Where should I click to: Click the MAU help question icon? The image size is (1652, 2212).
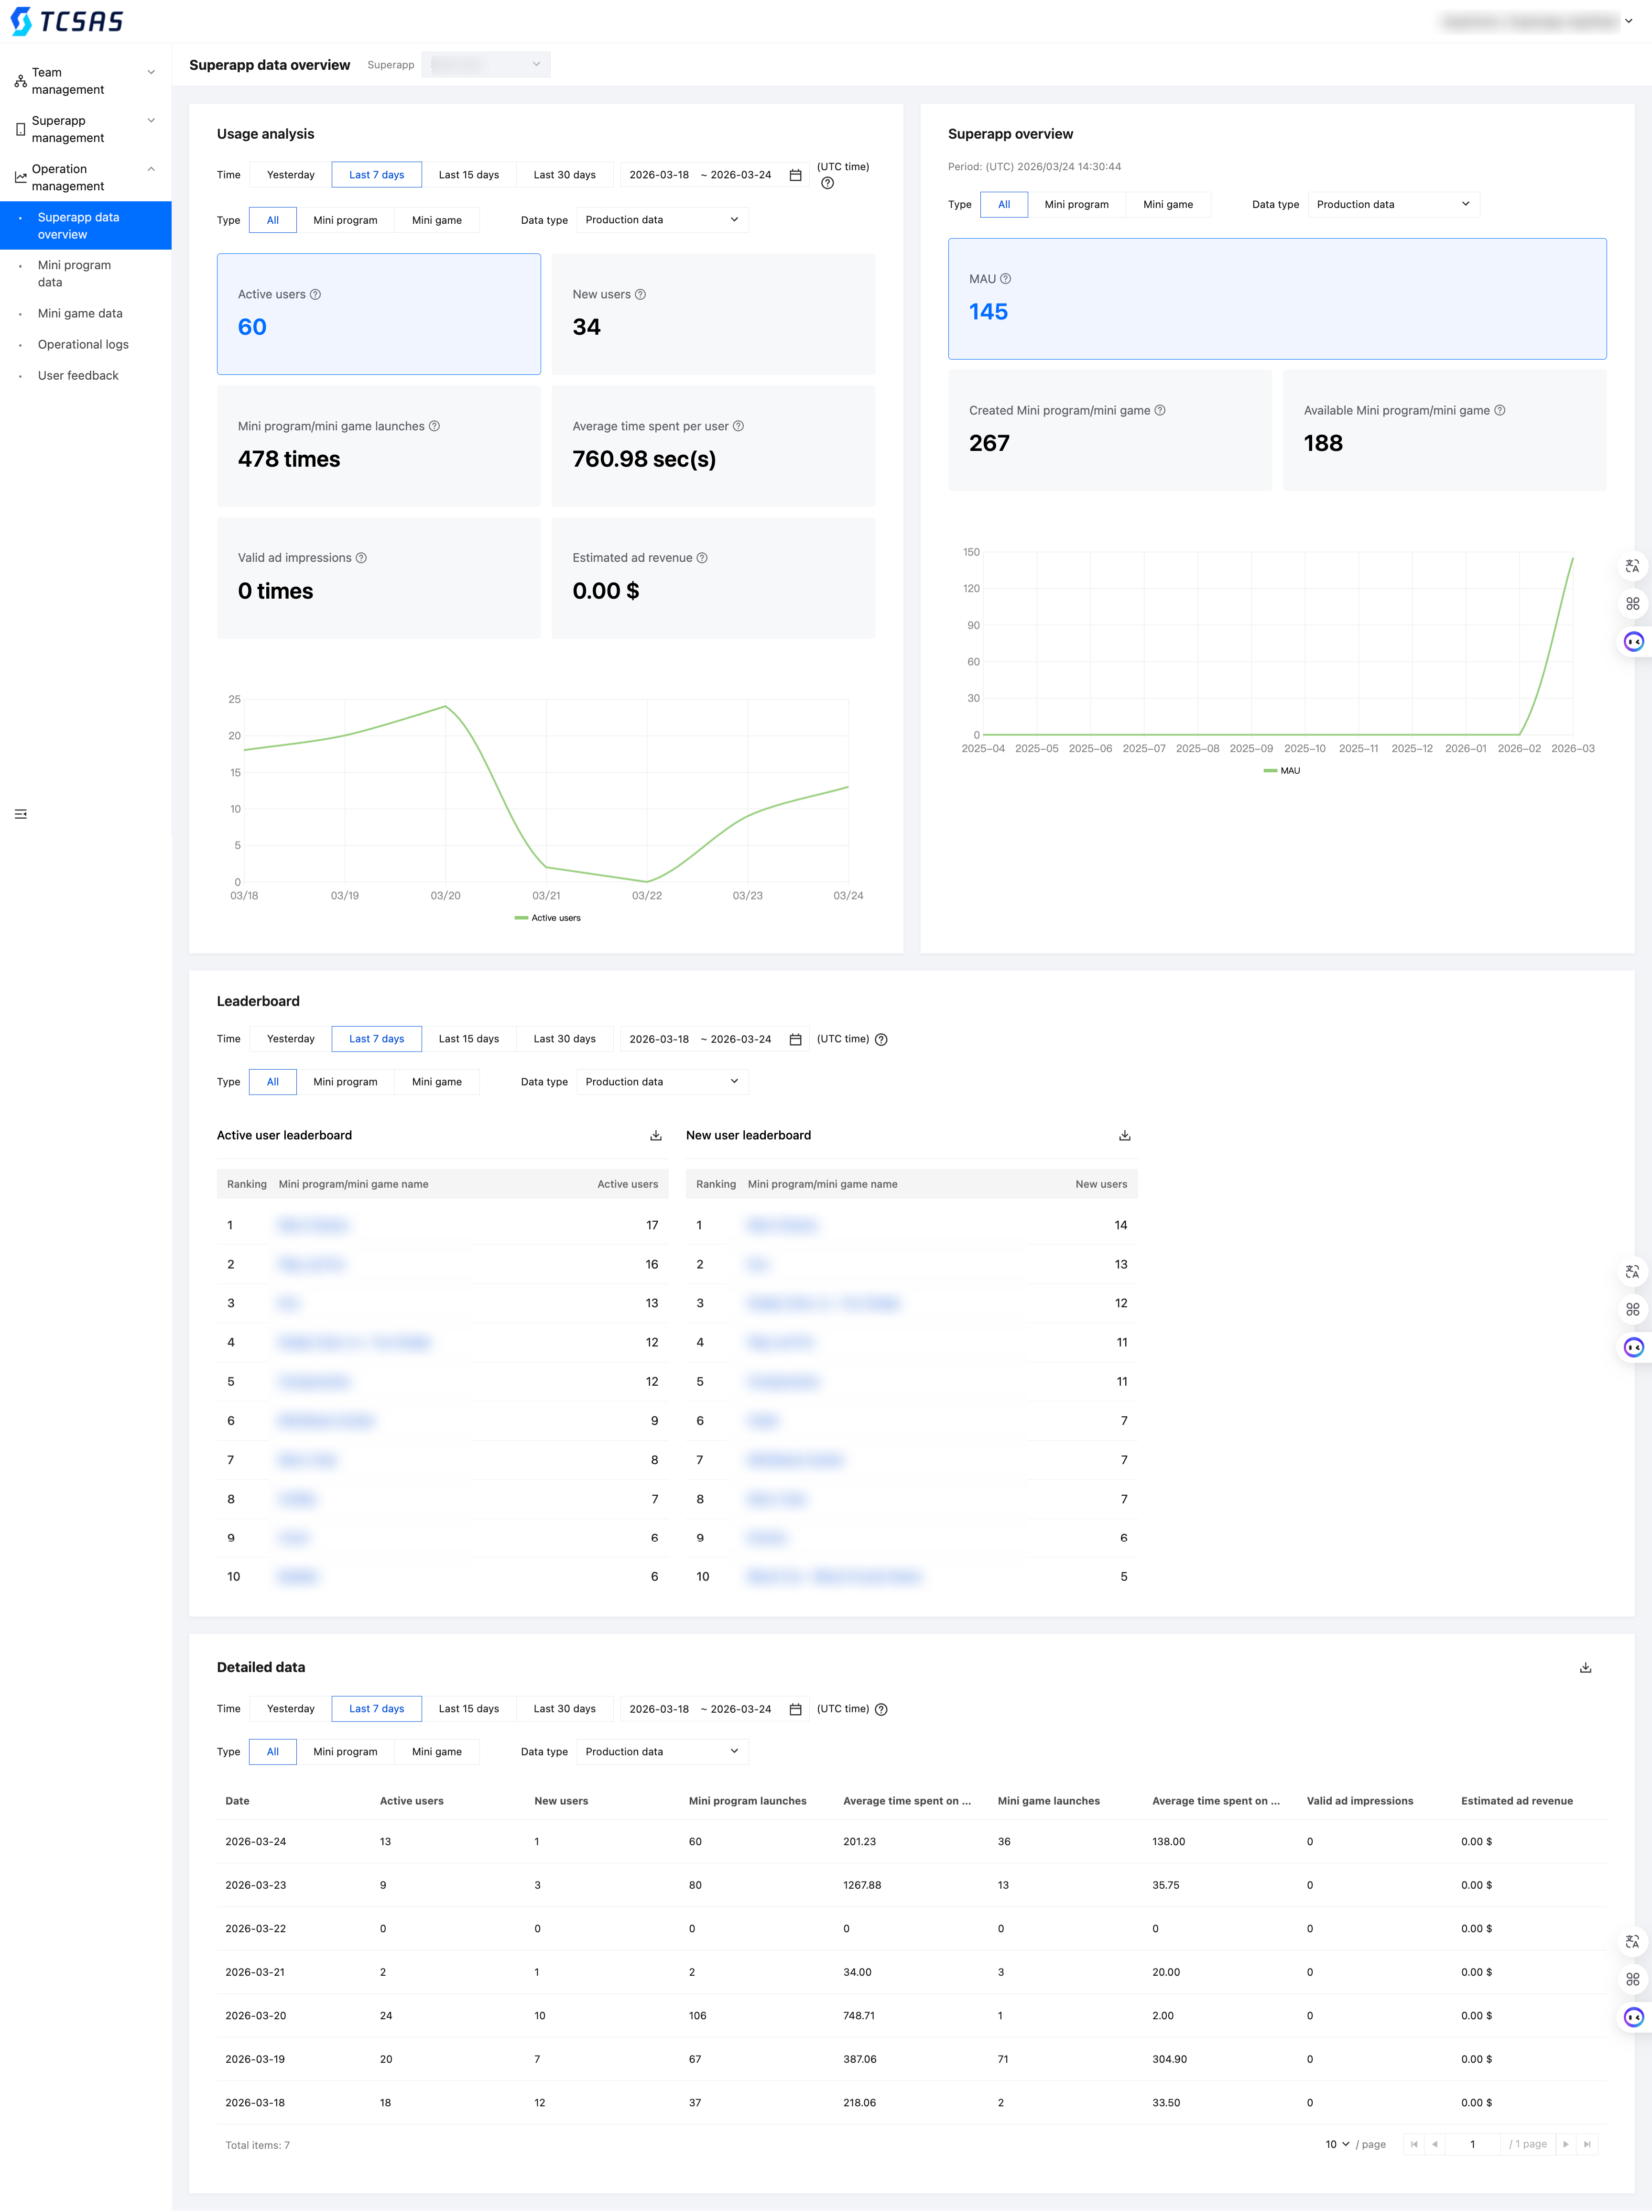(x=1005, y=279)
